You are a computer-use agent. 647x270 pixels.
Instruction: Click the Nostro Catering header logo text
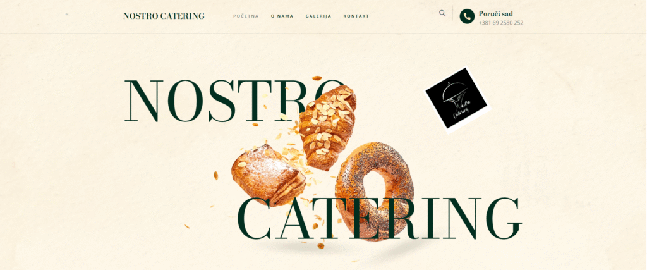pos(164,16)
